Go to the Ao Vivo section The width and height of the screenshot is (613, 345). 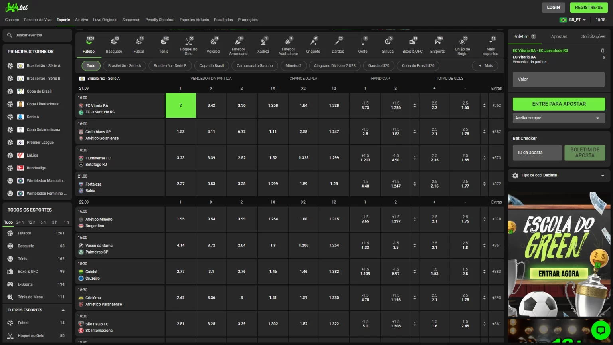tap(81, 20)
